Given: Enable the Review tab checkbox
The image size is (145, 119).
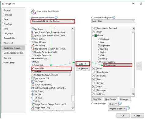Looking at the screenshot, I should (x=95, y=83).
